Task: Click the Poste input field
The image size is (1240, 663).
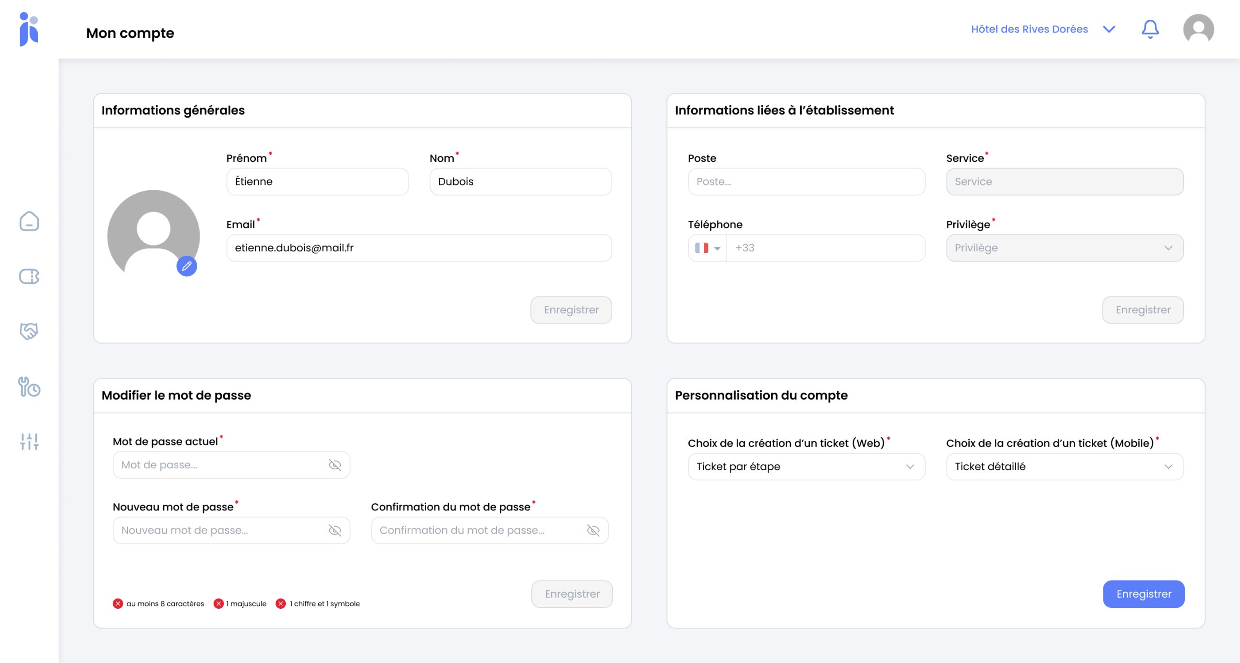Action: click(806, 182)
